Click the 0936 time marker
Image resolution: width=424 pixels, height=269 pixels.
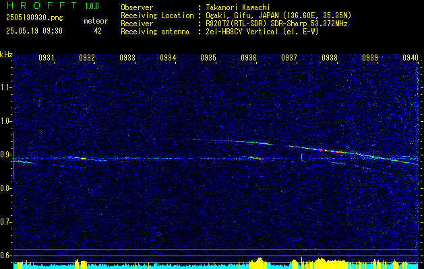(249, 57)
